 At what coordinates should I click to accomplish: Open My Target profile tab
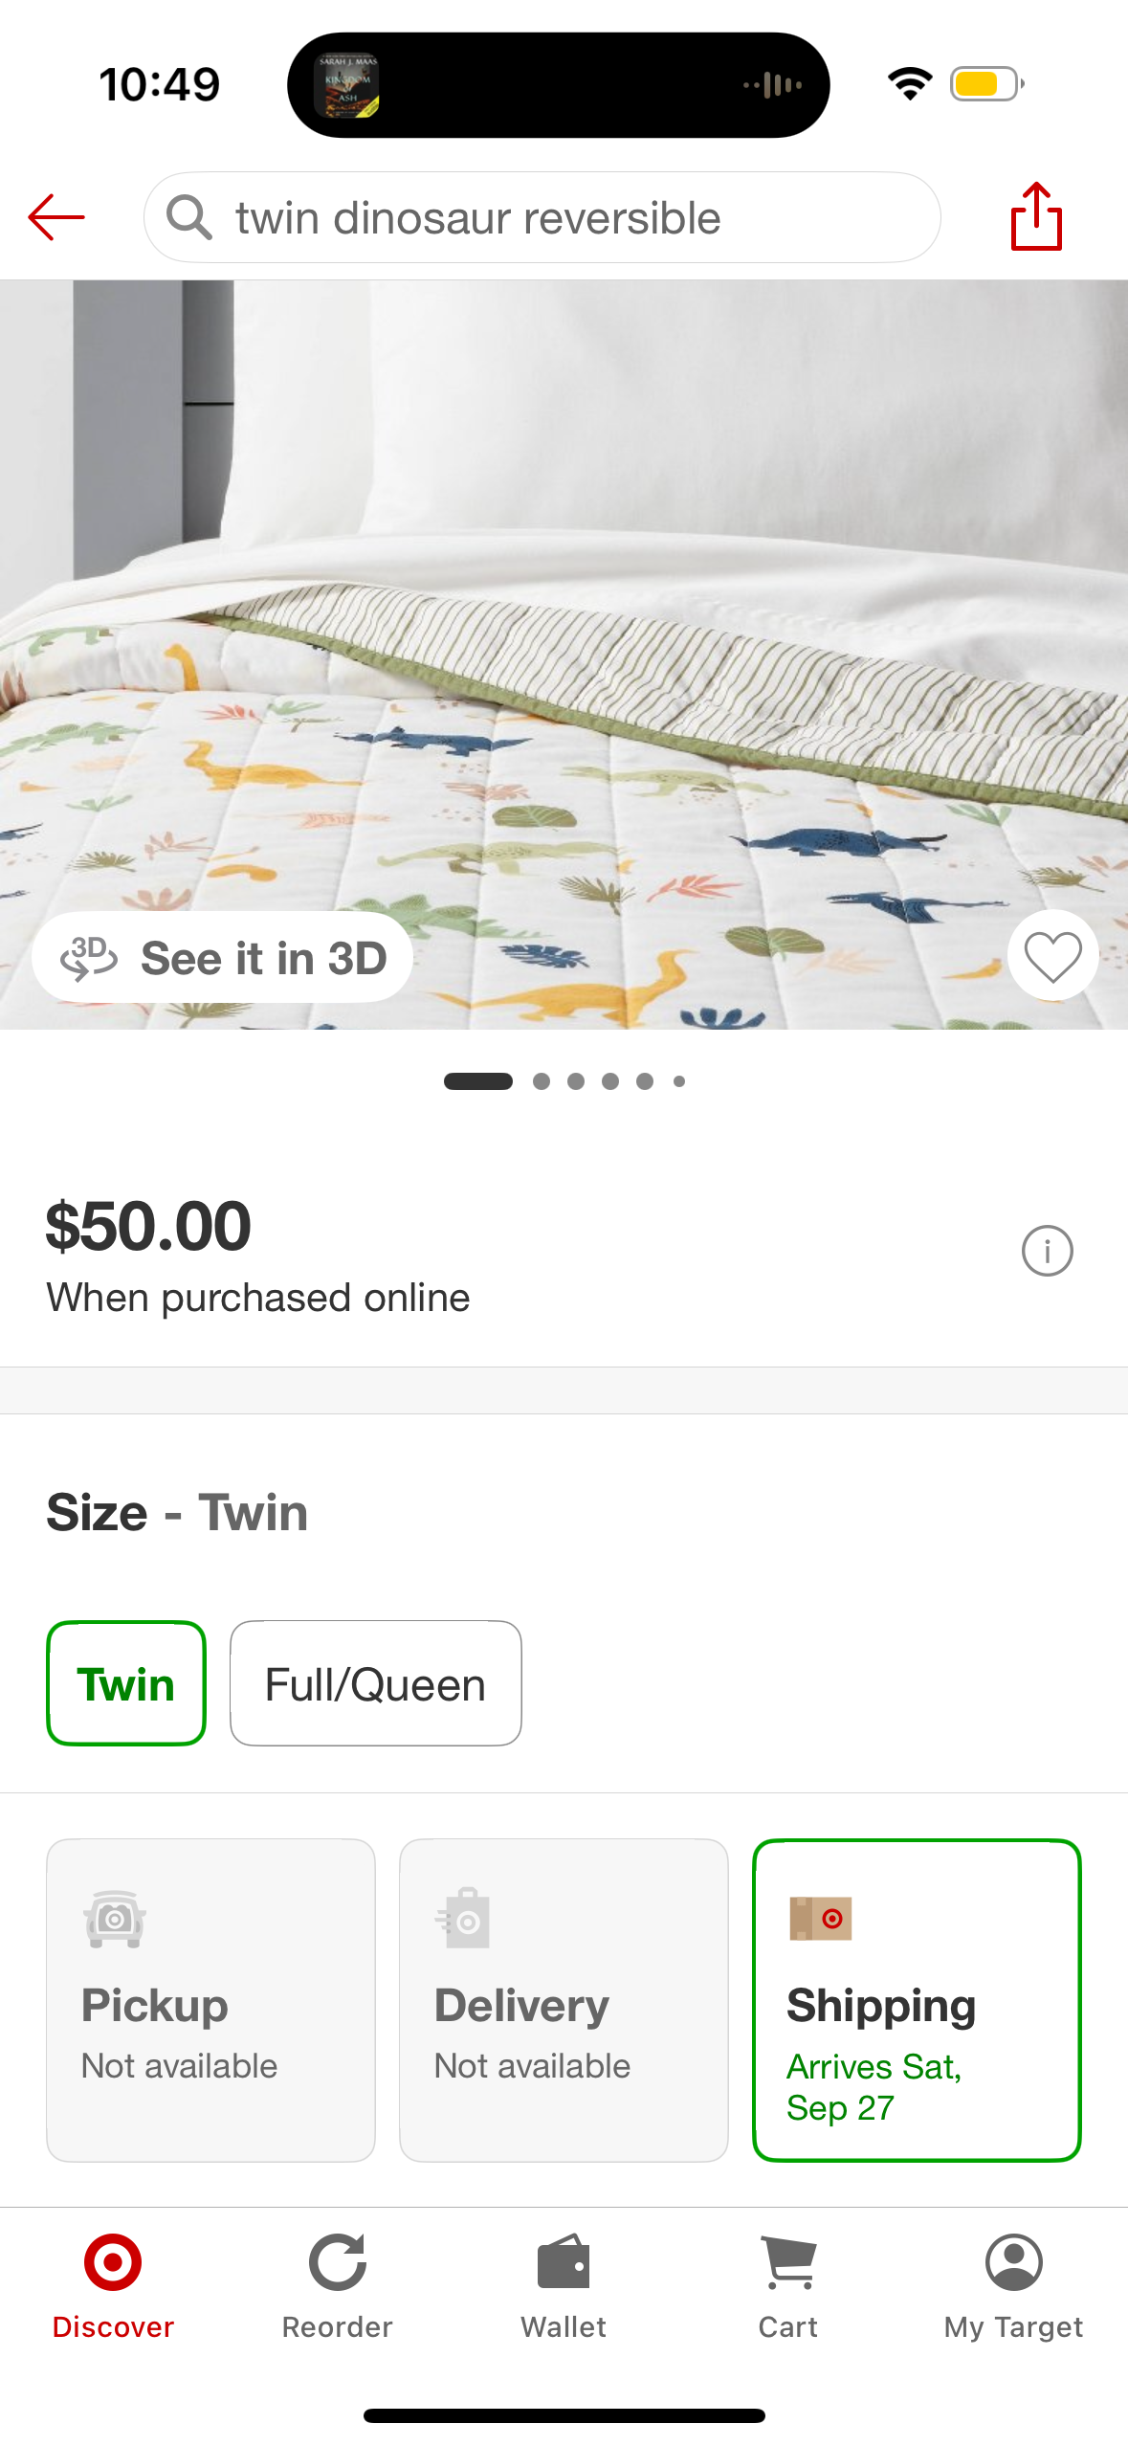click(x=1013, y=2285)
